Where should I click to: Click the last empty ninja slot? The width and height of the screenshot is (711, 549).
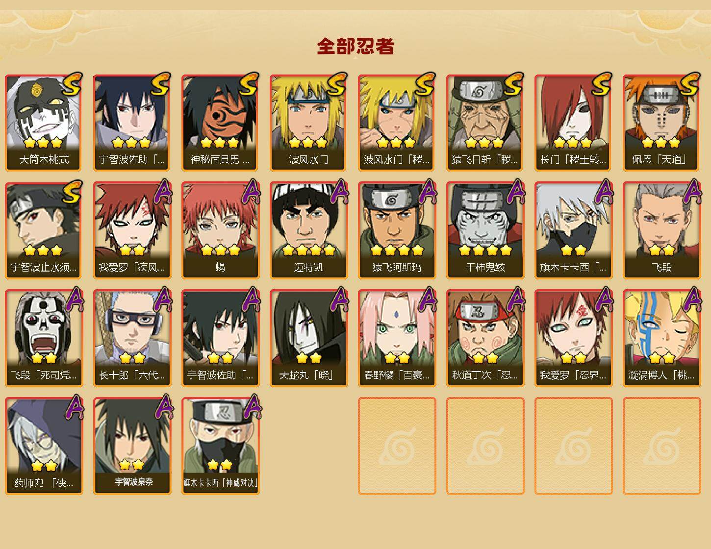pyautogui.click(x=661, y=446)
